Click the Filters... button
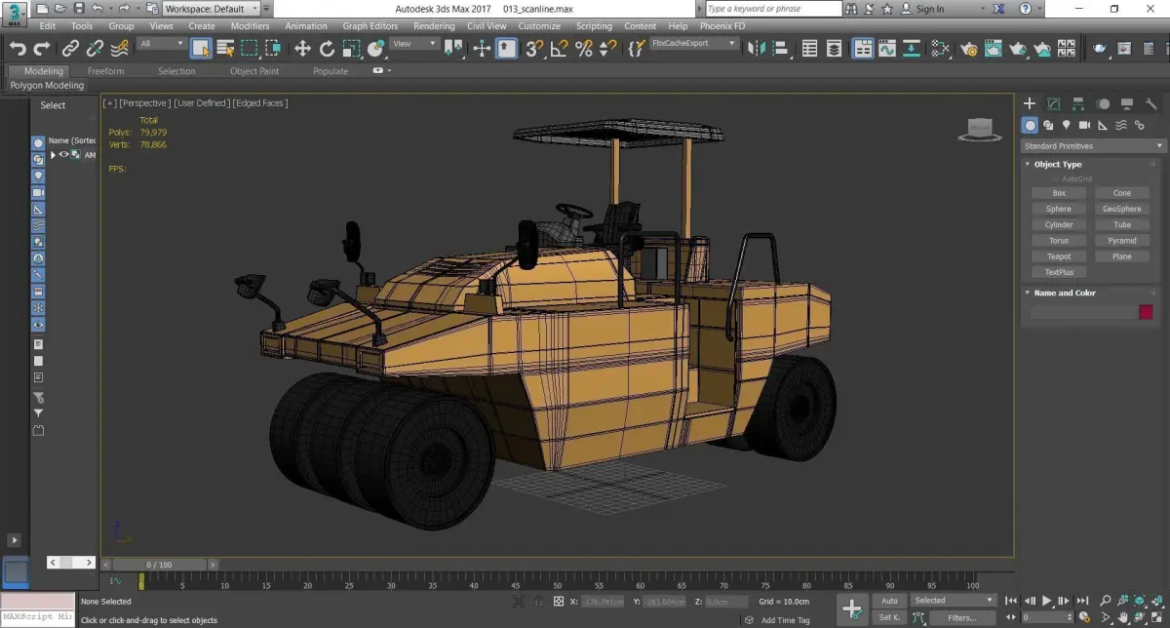Screen dimensions: 1170x628 961,617
